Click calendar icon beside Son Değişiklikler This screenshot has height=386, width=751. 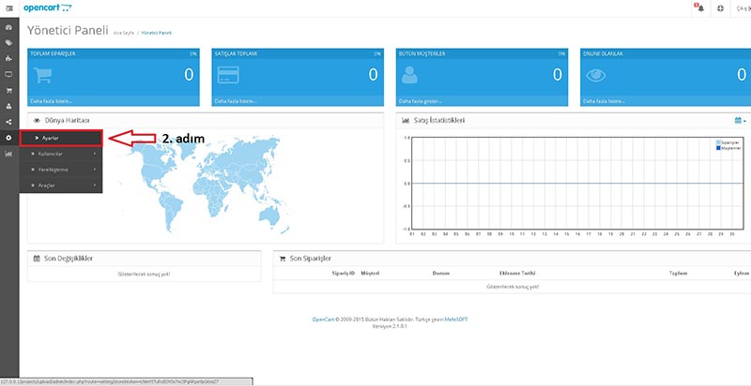click(x=37, y=259)
